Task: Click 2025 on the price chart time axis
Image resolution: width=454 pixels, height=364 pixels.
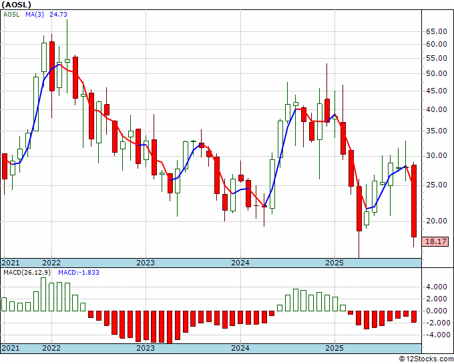Action: pos(334,263)
